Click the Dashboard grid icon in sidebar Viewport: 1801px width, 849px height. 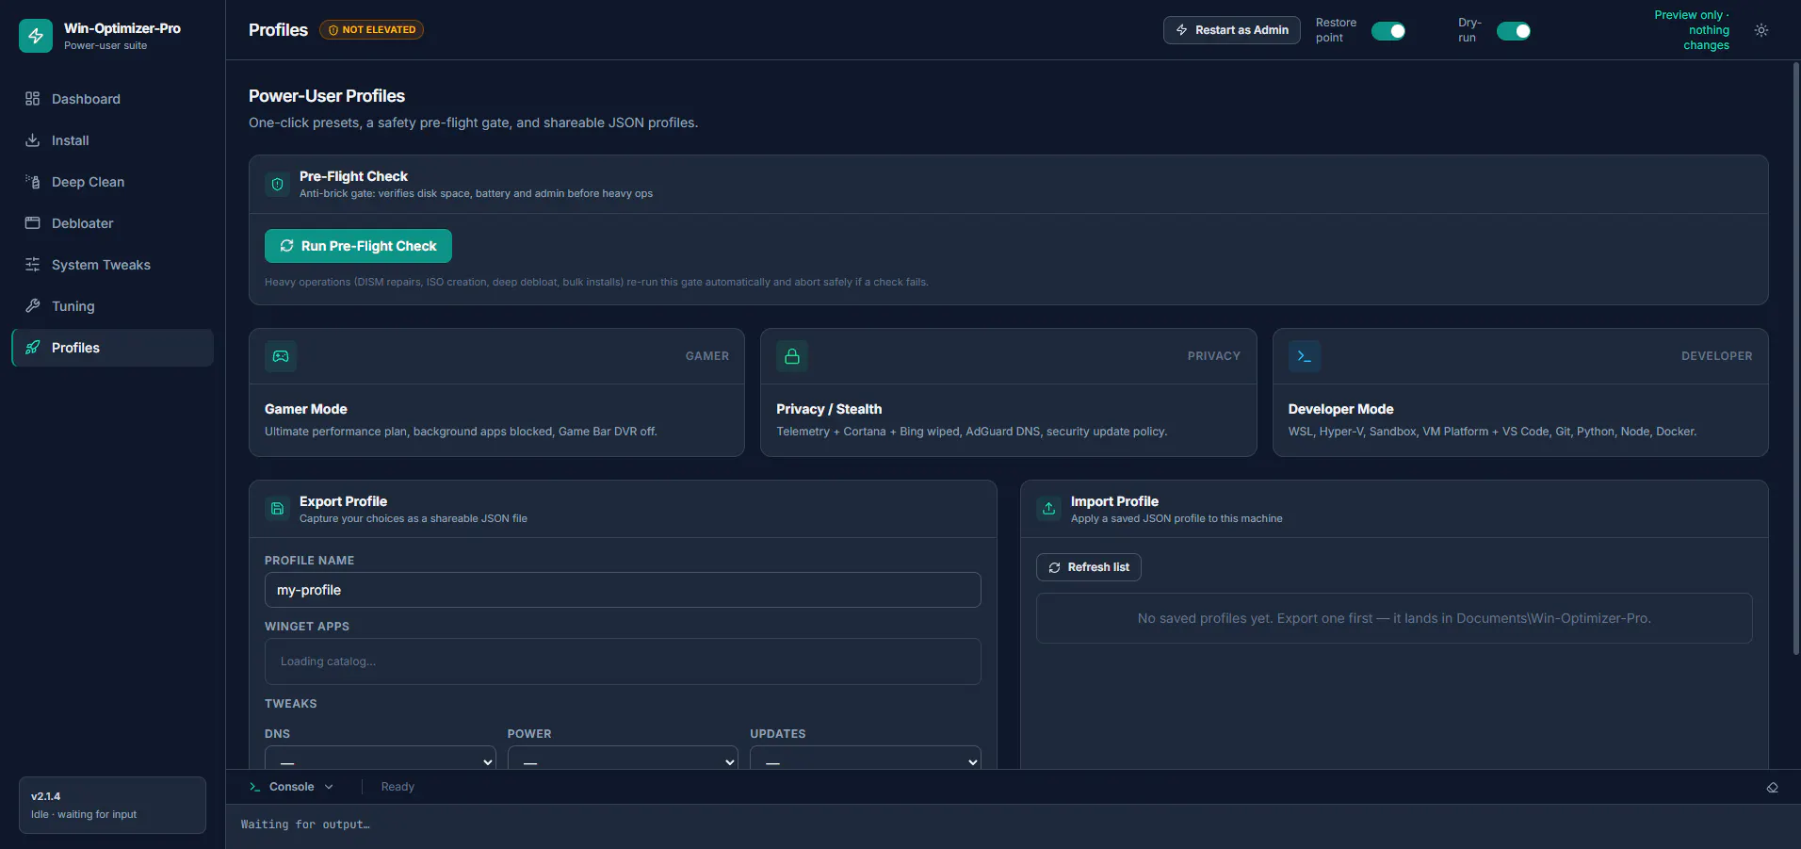(32, 99)
